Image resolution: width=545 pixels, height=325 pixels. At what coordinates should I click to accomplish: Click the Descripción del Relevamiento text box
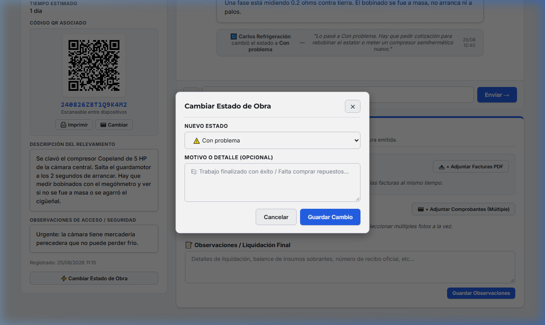tap(94, 180)
